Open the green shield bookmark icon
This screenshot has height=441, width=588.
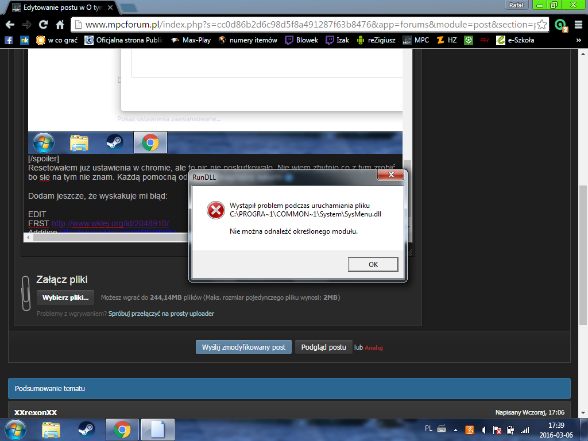click(x=469, y=40)
